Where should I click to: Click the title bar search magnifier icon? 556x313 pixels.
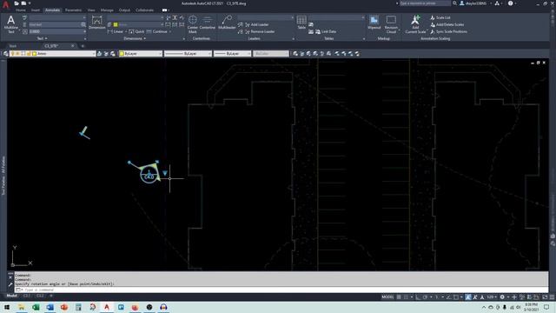coord(454,3)
